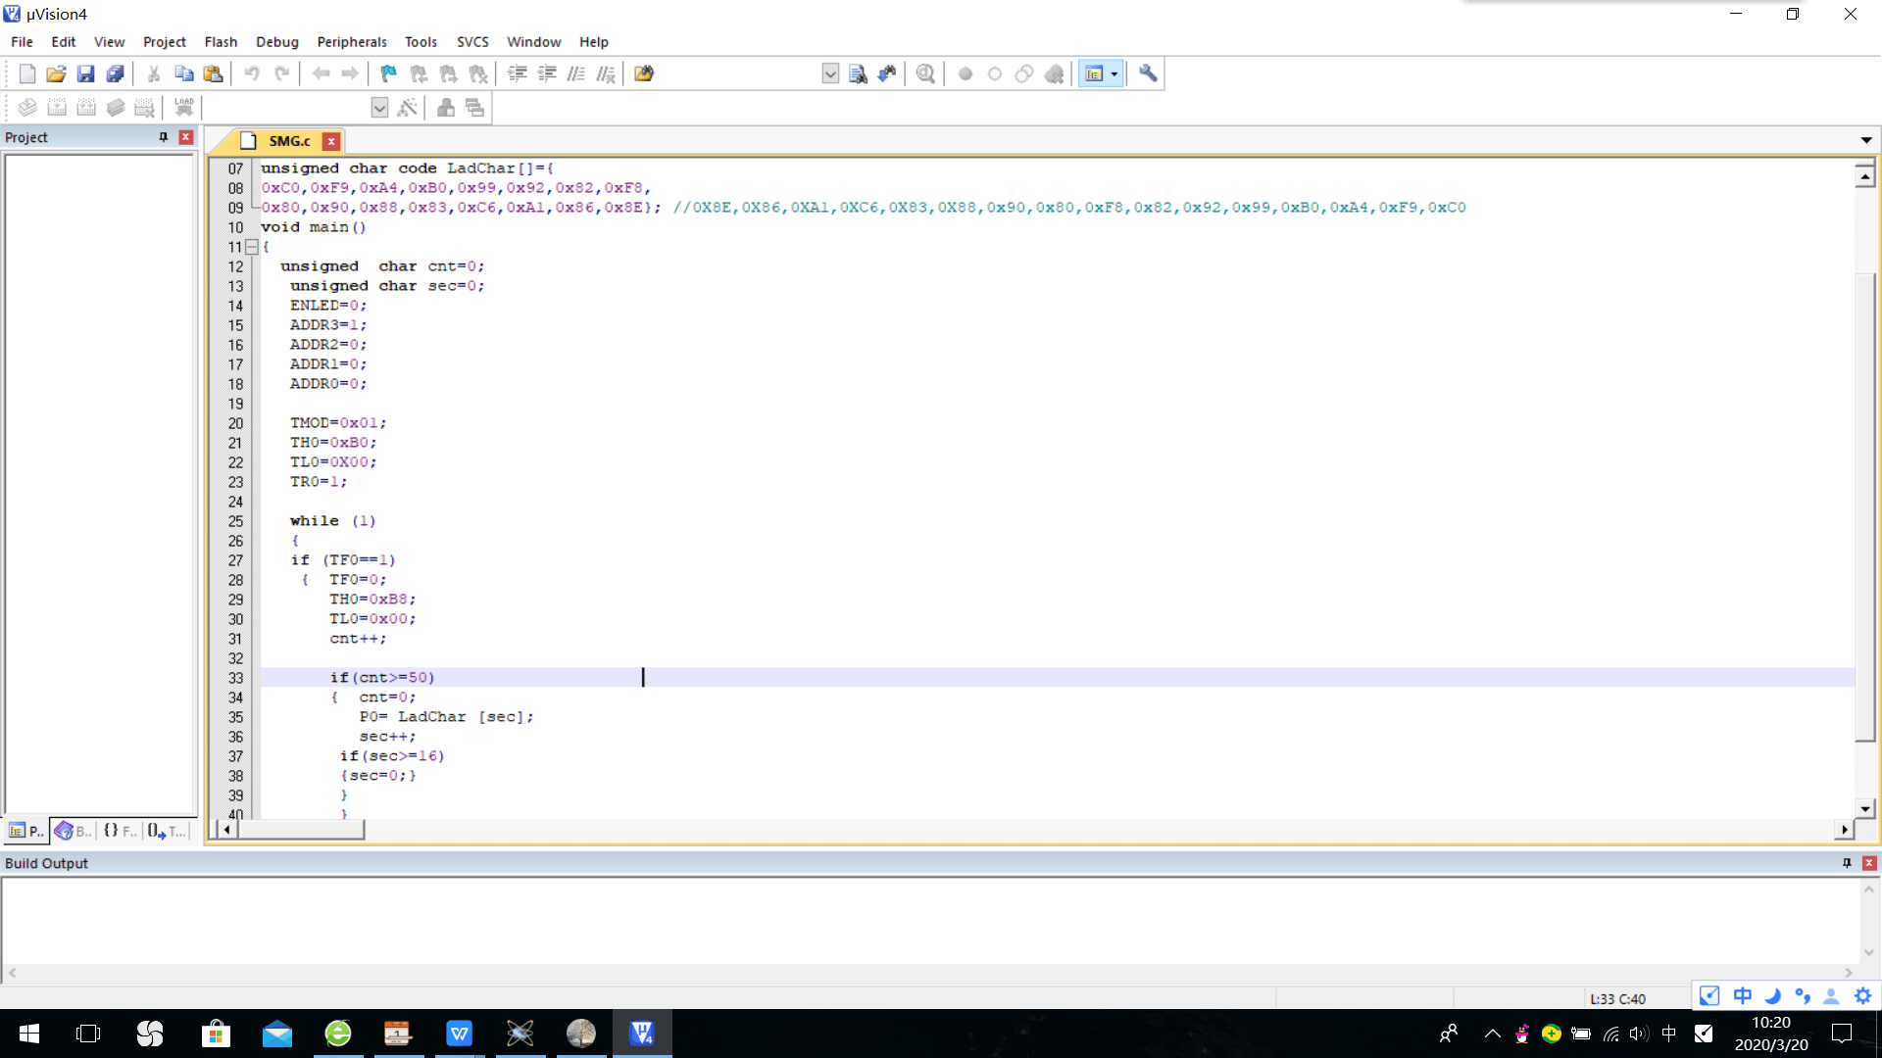Open the Edit menu
This screenshot has height=1058, width=1882.
point(64,42)
